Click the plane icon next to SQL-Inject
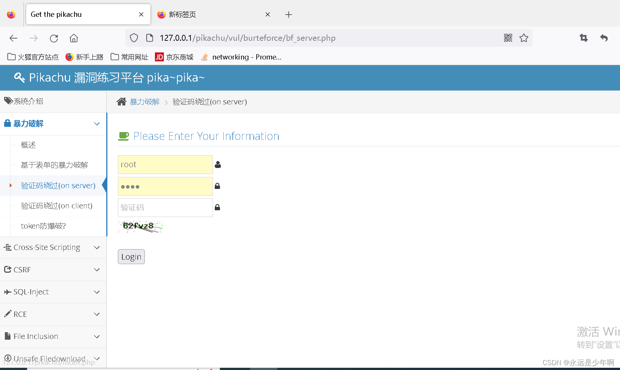Screen dimensions: 620x370 pos(8,292)
